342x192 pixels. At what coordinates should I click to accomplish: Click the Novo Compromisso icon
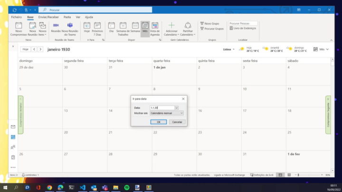pos(19,26)
